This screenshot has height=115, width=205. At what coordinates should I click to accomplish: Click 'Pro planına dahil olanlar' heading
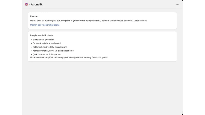click(42, 35)
